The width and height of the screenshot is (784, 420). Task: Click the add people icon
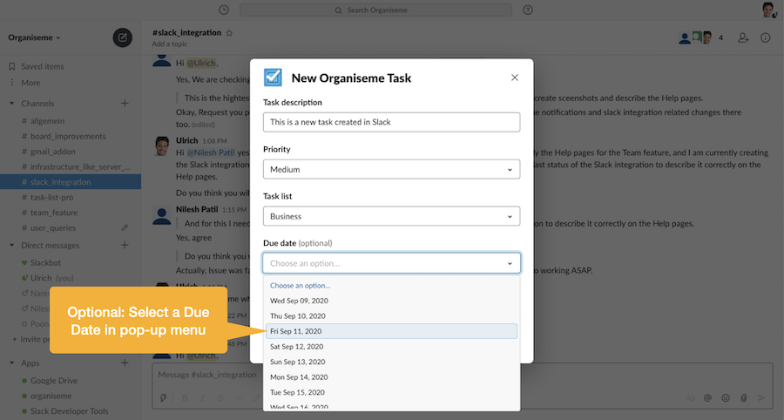[x=743, y=37]
